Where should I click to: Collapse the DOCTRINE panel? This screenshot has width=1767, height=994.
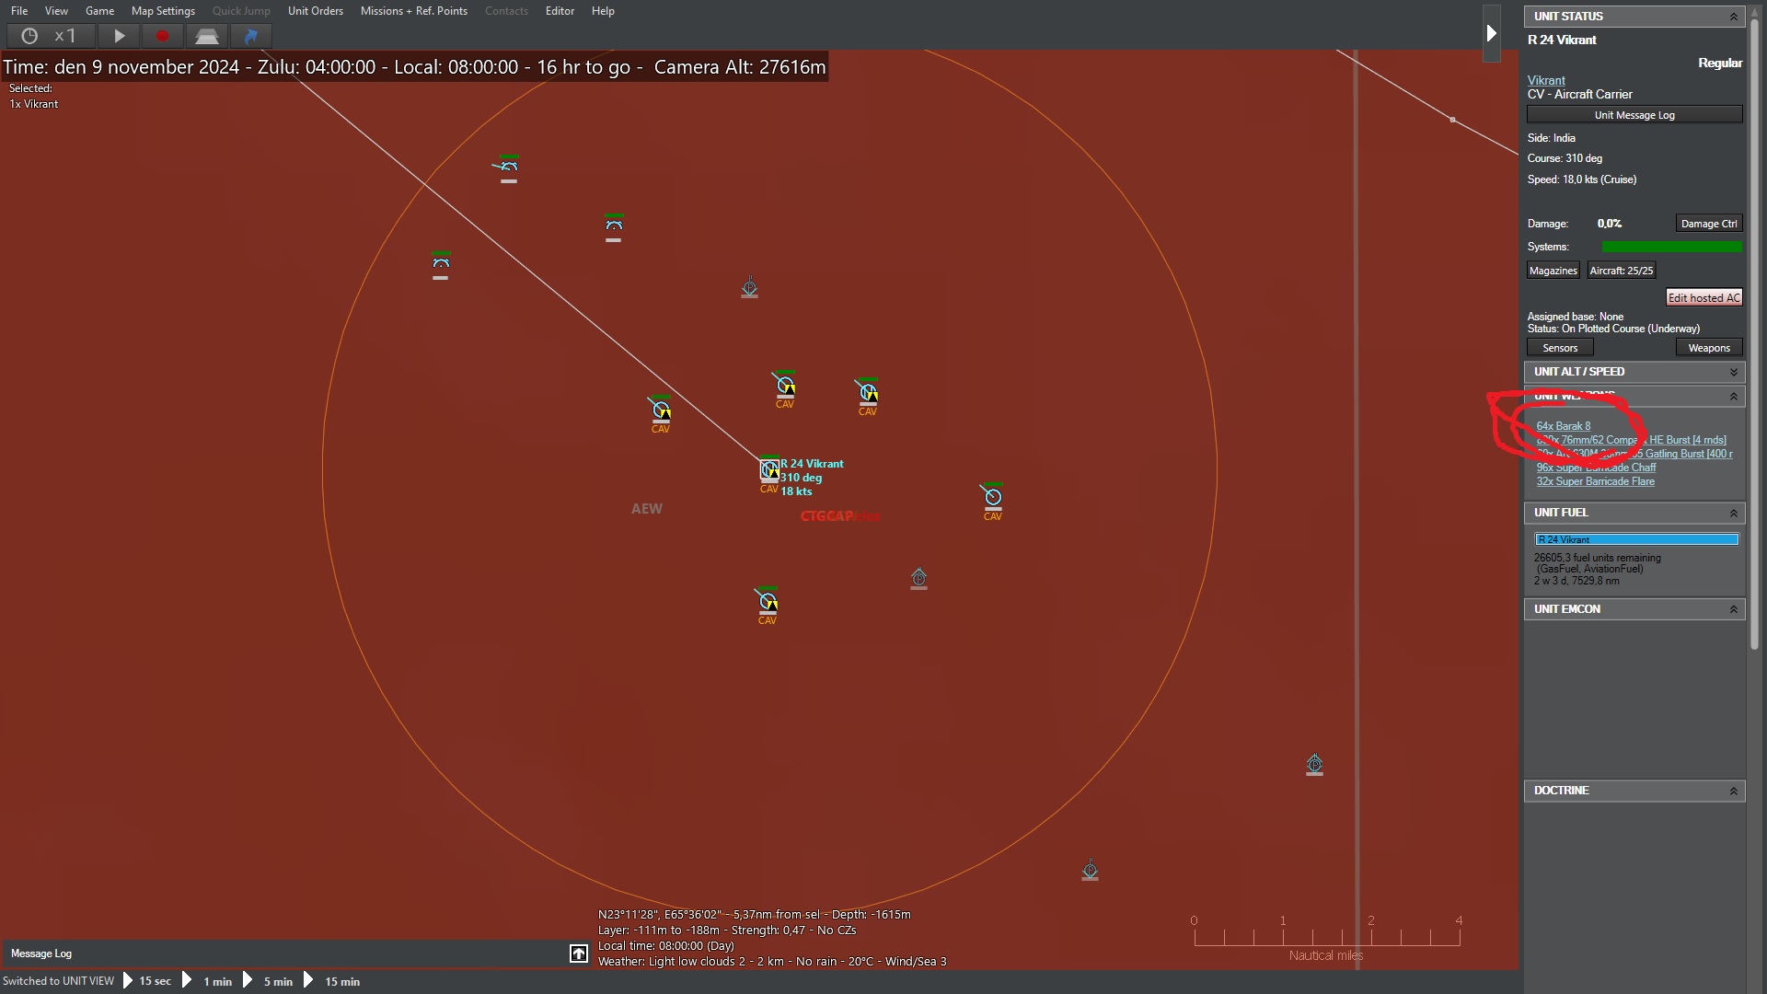coord(1733,791)
